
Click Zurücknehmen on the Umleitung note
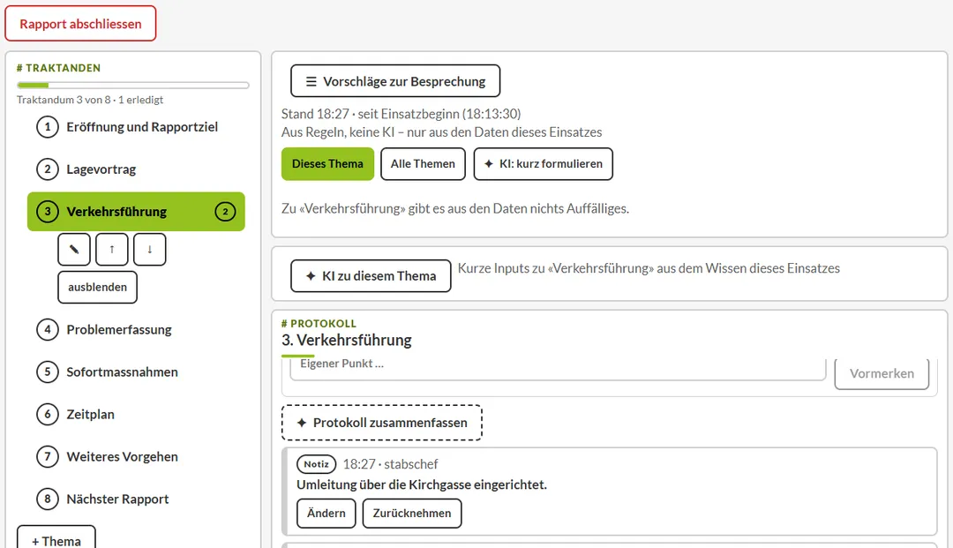point(412,514)
